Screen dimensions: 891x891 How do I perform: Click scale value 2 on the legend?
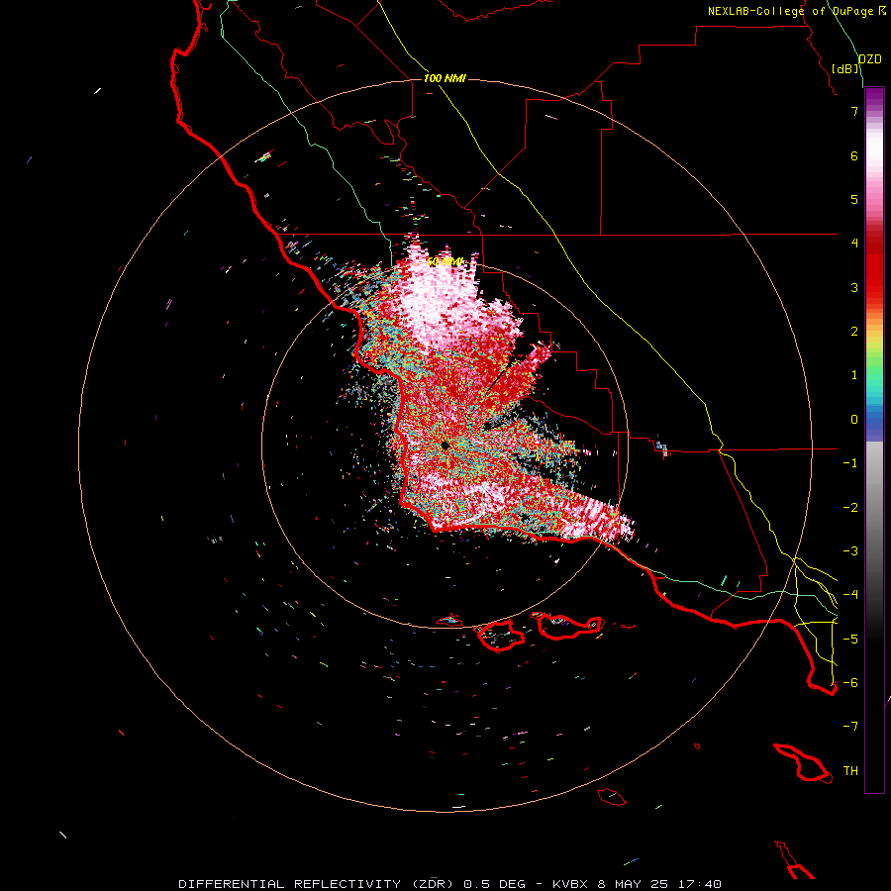pos(854,332)
